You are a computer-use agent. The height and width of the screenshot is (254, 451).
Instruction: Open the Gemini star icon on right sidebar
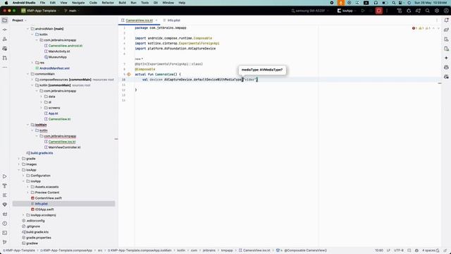coord(446,58)
